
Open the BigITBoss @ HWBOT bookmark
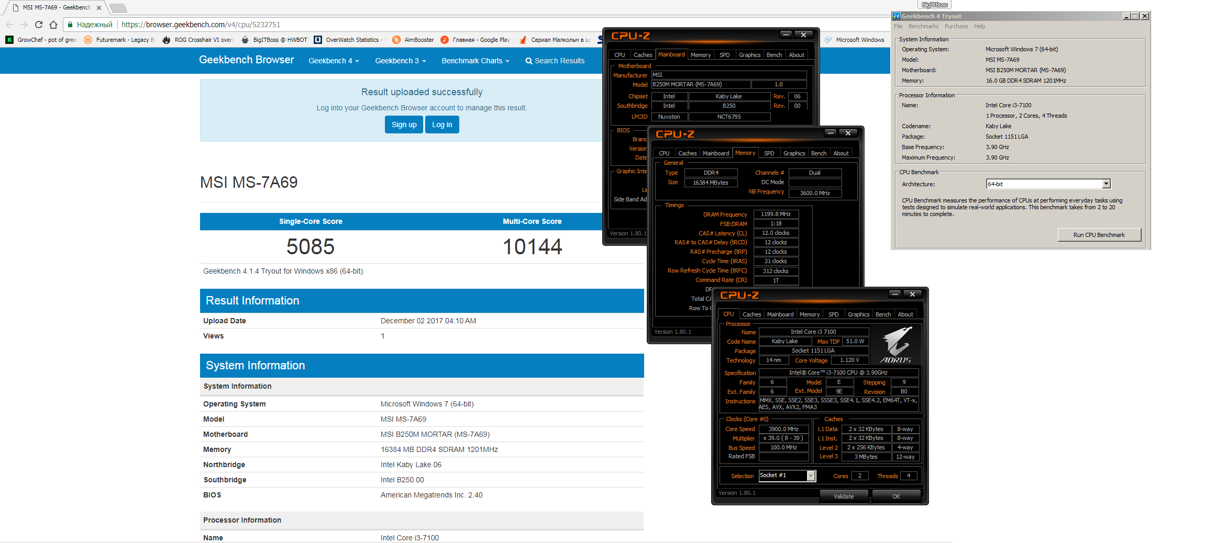click(x=274, y=40)
